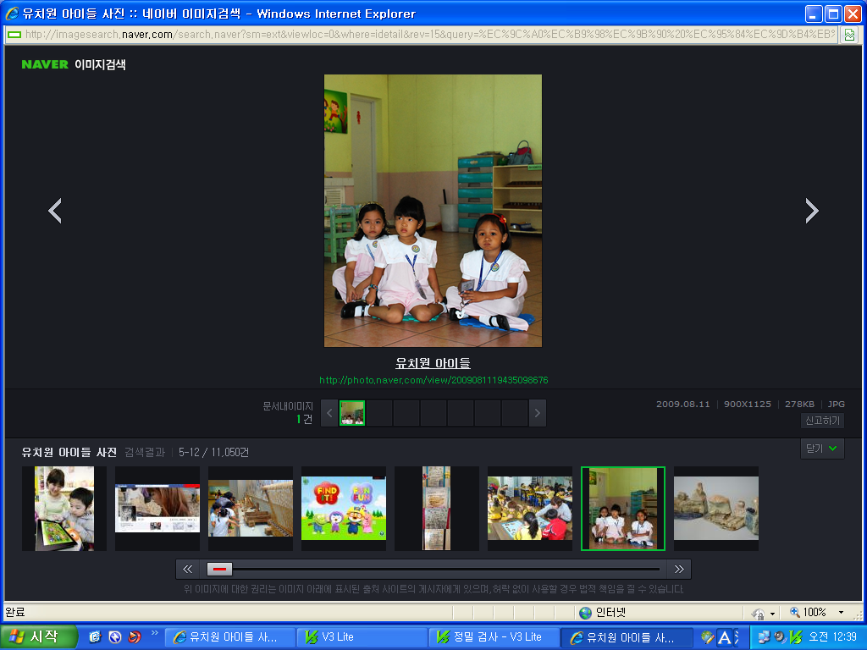Screen dimensions: 867x650
Task: Open the Windows 시작 Start button
Action: (x=38, y=636)
